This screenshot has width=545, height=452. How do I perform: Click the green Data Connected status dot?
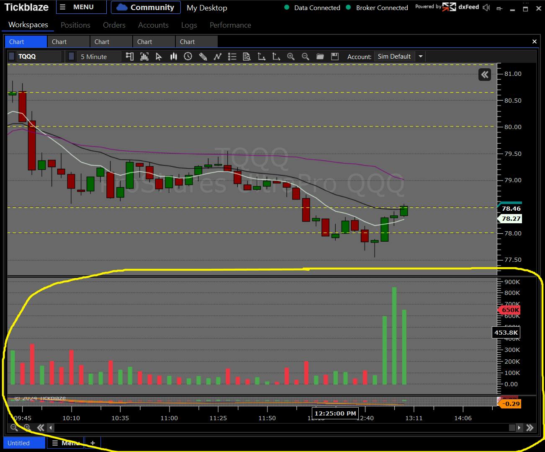pos(287,8)
